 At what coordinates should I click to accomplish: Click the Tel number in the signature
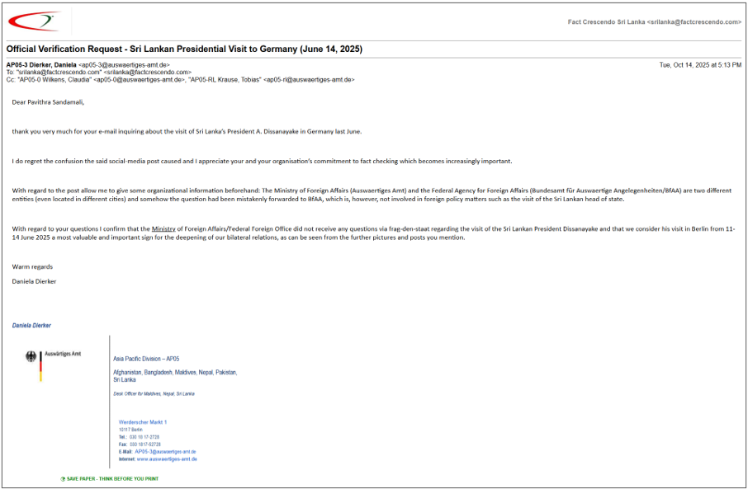tap(144, 437)
